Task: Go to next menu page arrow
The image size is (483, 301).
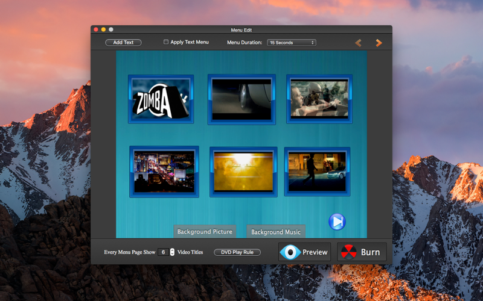Action: [379, 43]
